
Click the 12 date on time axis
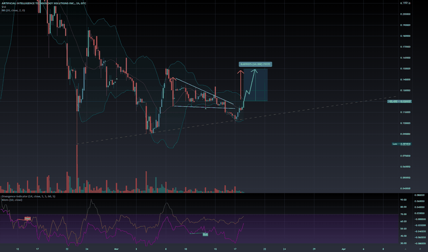[x=18, y=249]
